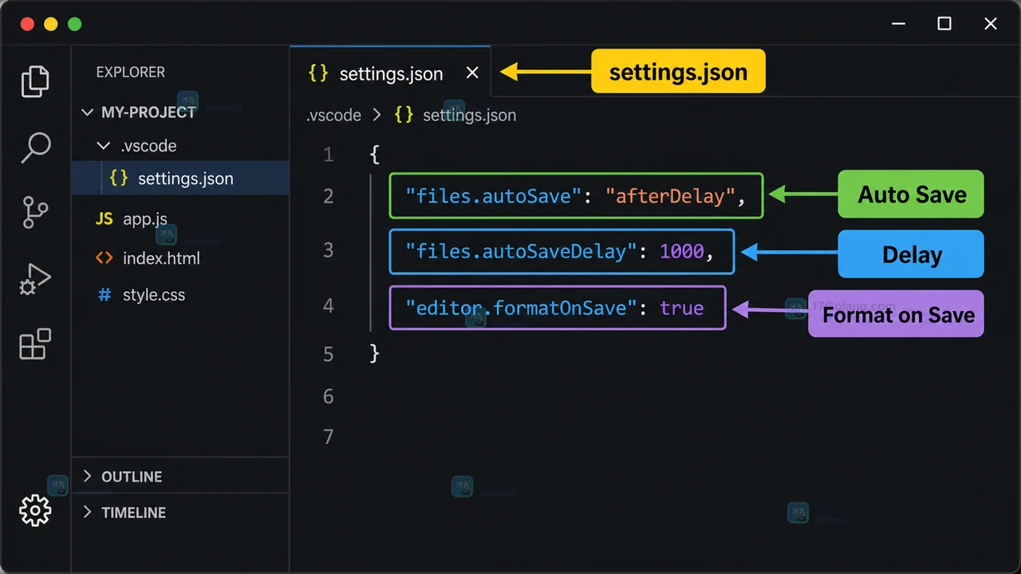Screen dimensions: 1021x574
Task: Click line number 3 in the gutter
Action: 328,250
